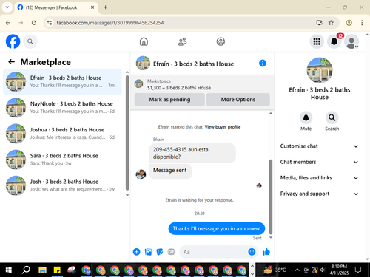Open Notifications bell with 12 badge
Screen dimensions: 370x277
pyautogui.click(x=334, y=41)
